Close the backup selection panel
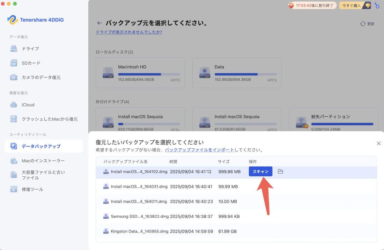Image resolution: width=384 pixels, height=250 pixels. [379, 144]
